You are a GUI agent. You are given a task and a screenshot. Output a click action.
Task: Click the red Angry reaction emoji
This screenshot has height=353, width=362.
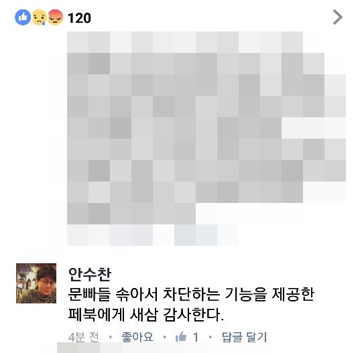tap(56, 17)
